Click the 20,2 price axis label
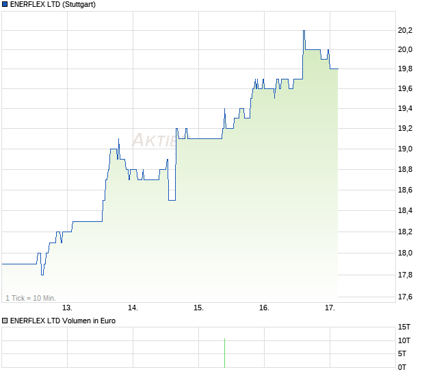Image resolution: width=424 pixels, height=374 pixels. point(405,30)
